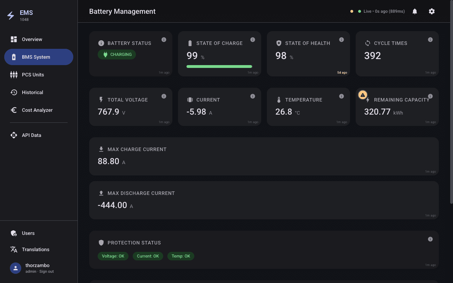Click the State of Charge info icon
Screen dimensions: 453x283
click(253, 40)
